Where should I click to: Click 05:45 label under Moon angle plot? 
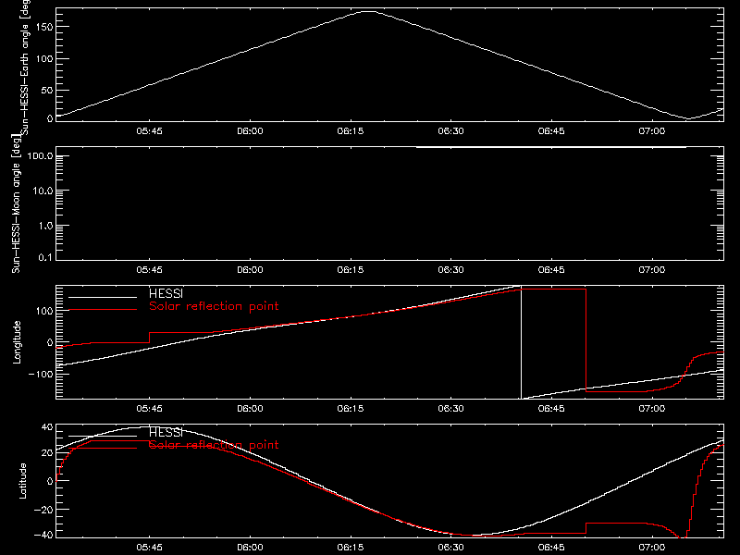coord(150,270)
